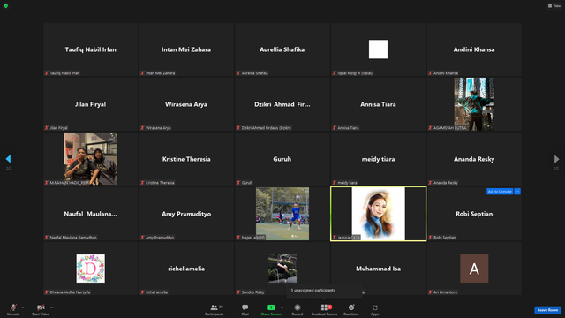Image resolution: width=565 pixels, height=318 pixels.
Task: Click the green Share Screen icon
Action: (271, 307)
